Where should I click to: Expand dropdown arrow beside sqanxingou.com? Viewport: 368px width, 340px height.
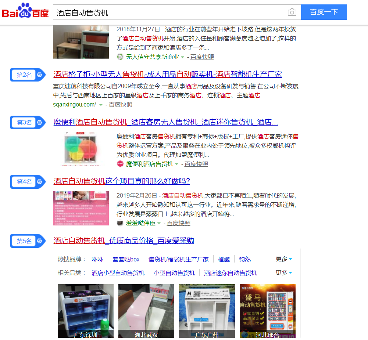click(x=101, y=105)
